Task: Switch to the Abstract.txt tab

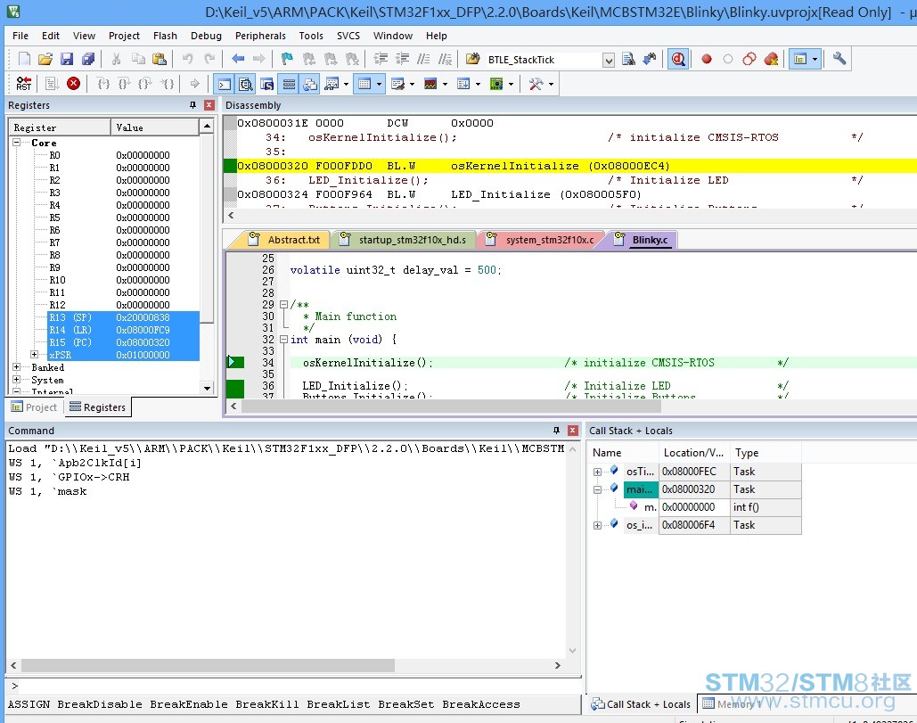Action: [x=285, y=240]
